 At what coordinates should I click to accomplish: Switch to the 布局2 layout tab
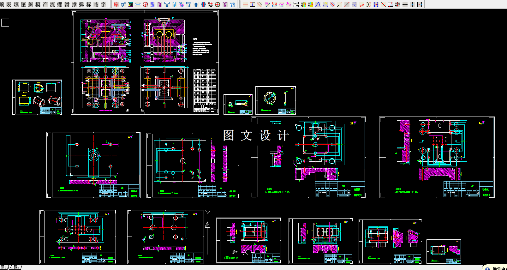point(15,267)
